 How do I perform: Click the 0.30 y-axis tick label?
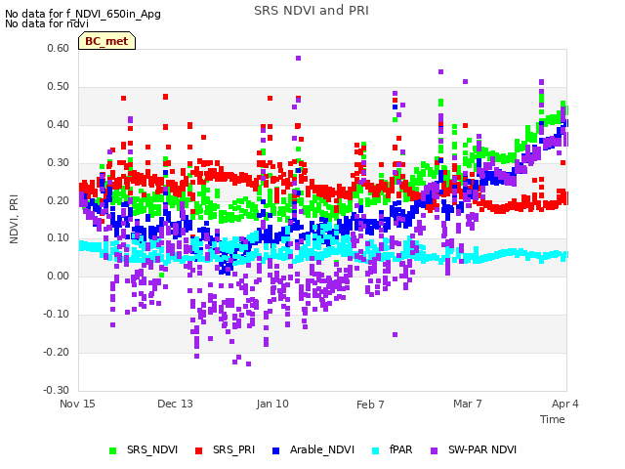click(58, 163)
